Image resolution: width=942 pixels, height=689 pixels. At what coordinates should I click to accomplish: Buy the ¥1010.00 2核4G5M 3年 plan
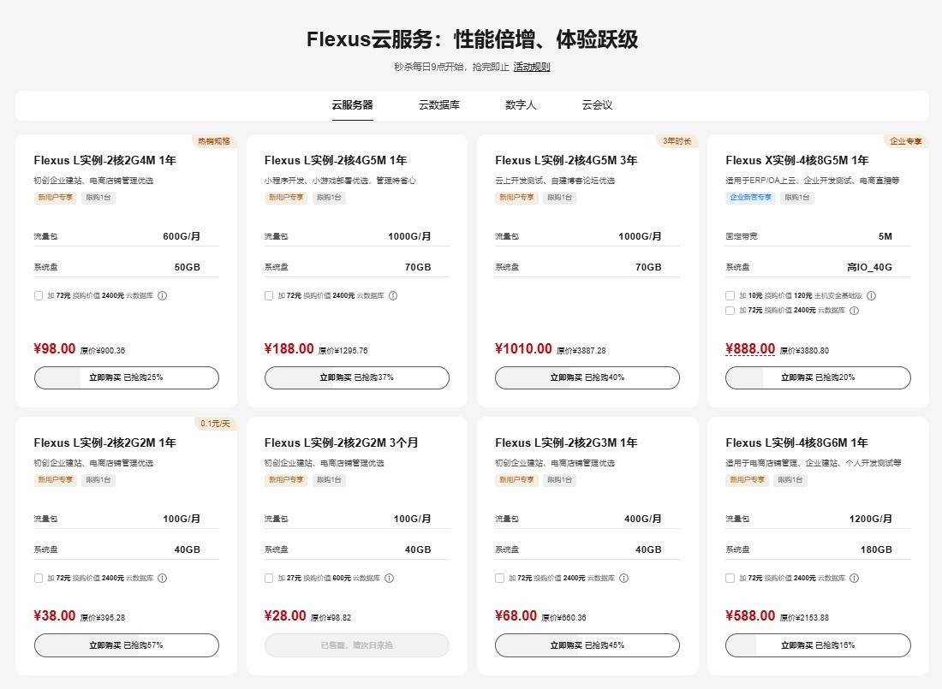(587, 377)
